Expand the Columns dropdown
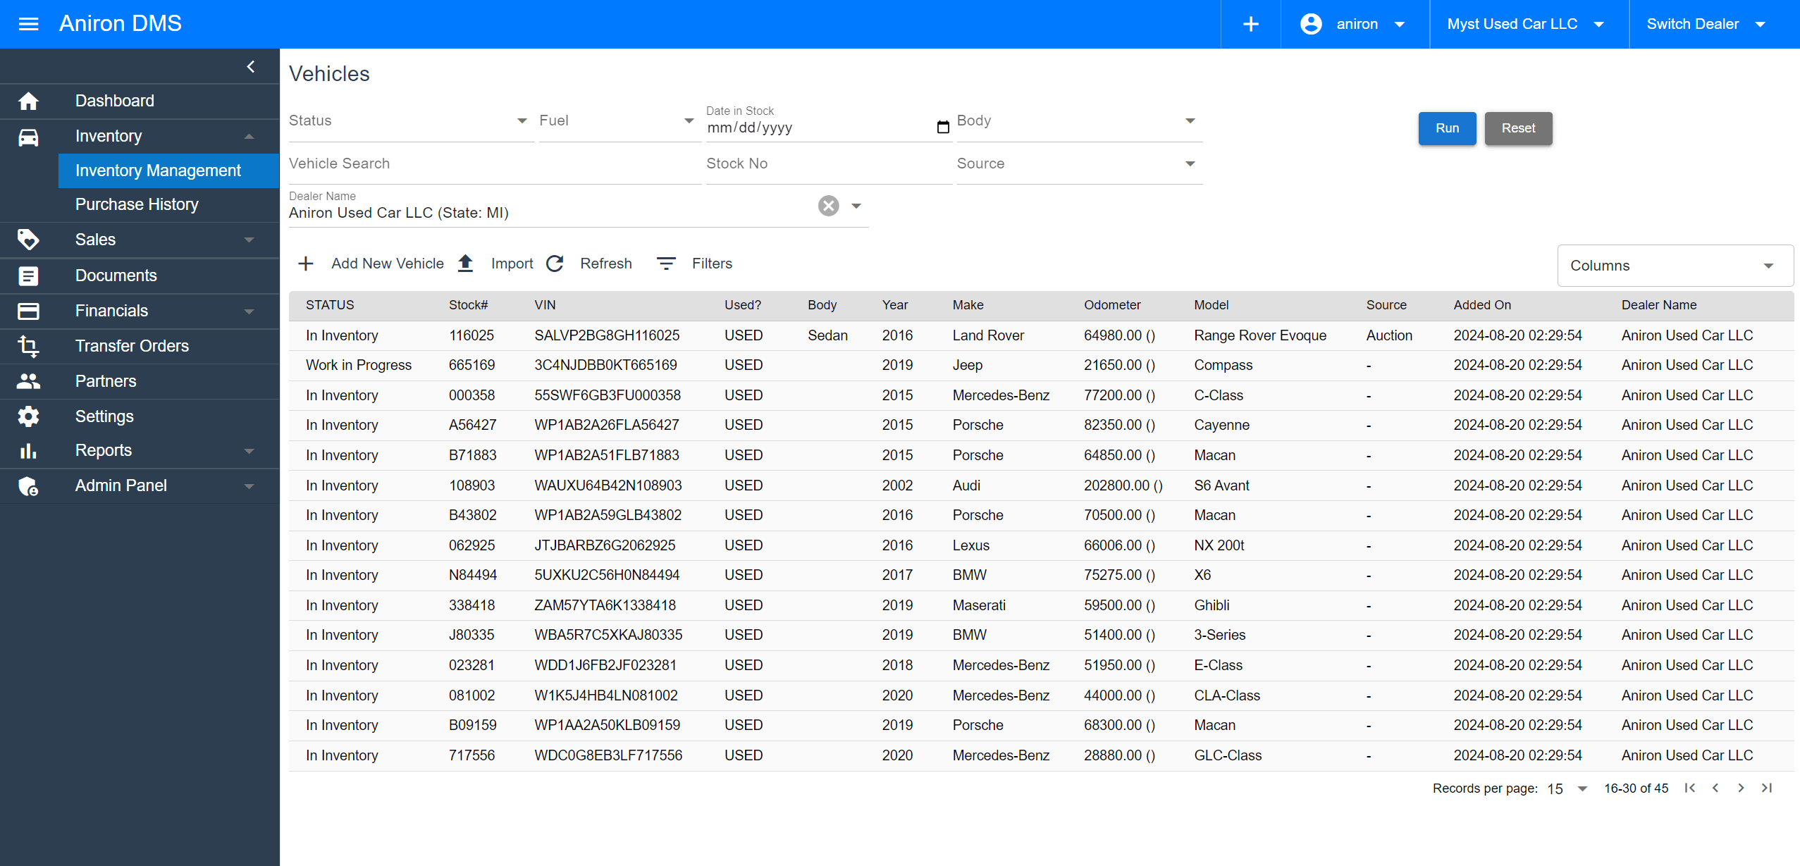The width and height of the screenshot is (1800, 866). [x=1675, y=266]
